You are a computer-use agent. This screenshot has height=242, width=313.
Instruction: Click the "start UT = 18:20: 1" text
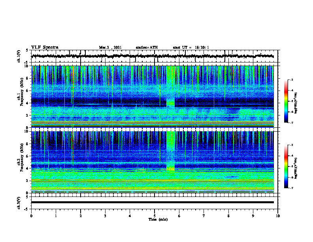(x=191, y=47)
